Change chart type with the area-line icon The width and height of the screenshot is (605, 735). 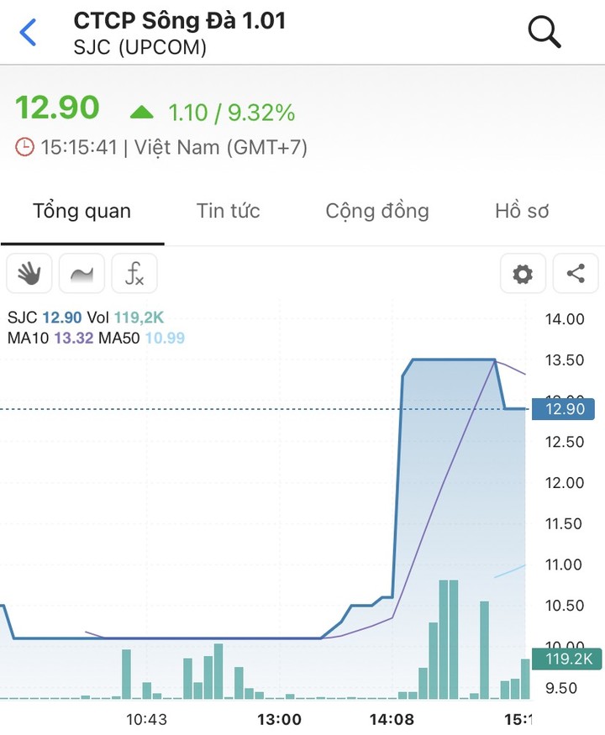(x=82, y=273)
